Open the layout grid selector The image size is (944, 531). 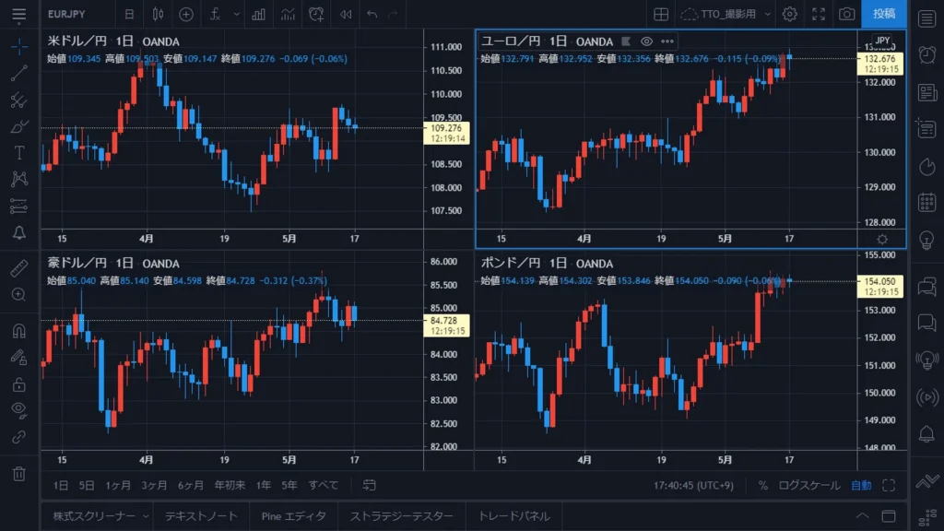(x=661, y=14)
